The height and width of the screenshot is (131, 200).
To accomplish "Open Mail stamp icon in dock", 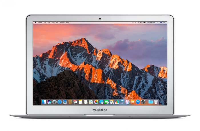I will (x=65, y=102).
